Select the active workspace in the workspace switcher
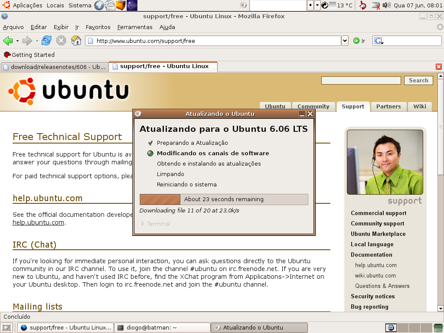The image size is (444, 333). (391, 328)
